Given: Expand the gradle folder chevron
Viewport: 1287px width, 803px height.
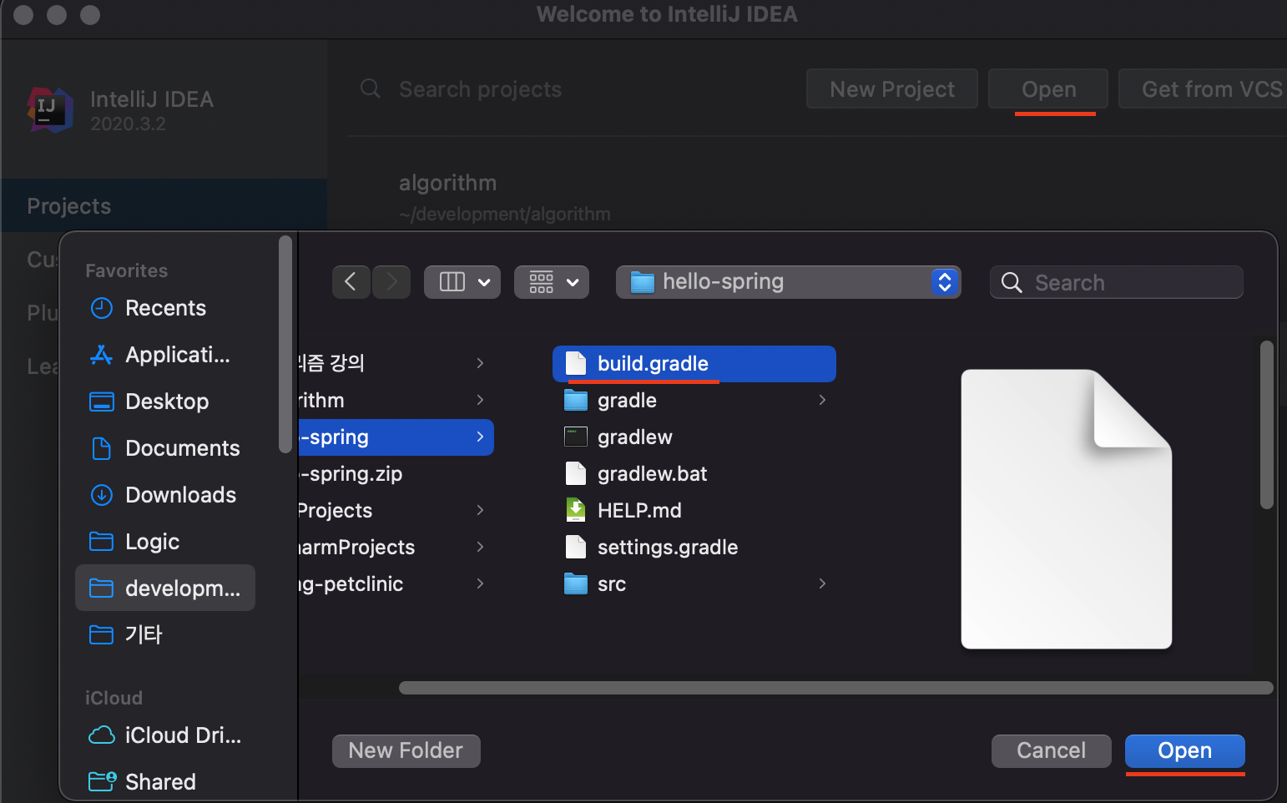Looking at the screenshot, I should (x=822, y=401).
